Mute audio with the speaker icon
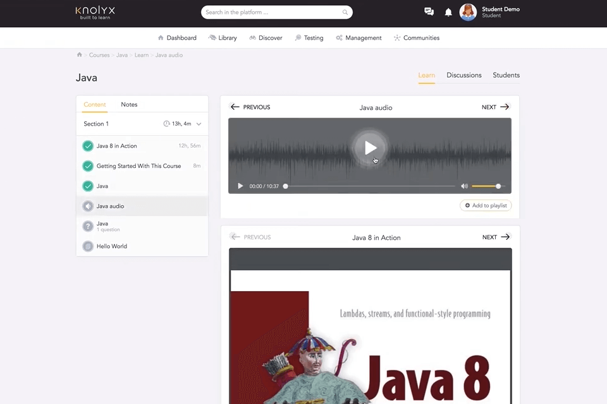Screen dimensions: 607x404 (x=464, y=186)
